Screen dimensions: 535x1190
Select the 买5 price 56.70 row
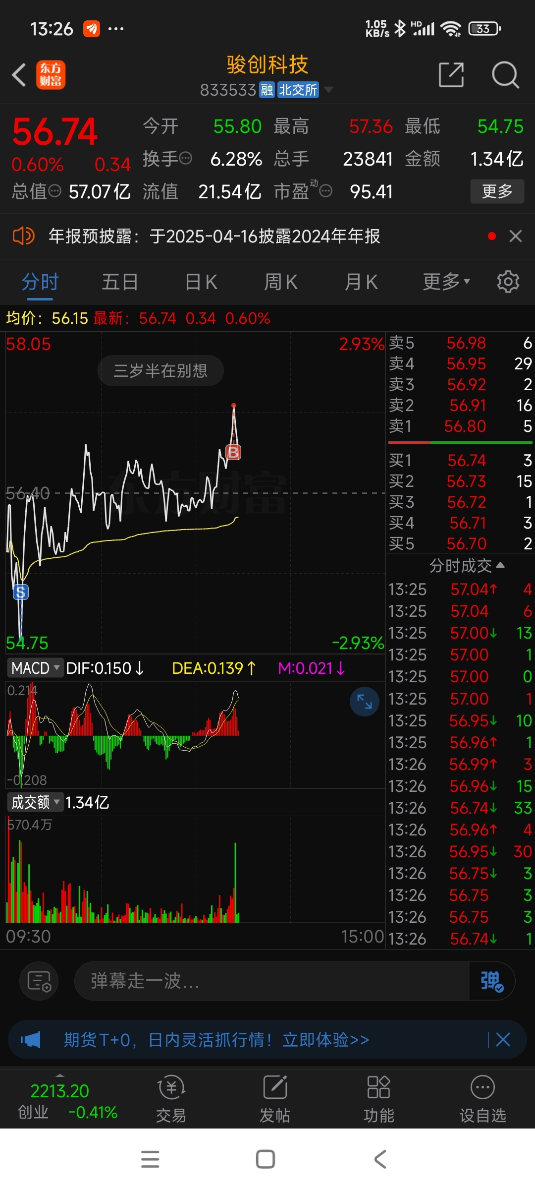[460, 543]
